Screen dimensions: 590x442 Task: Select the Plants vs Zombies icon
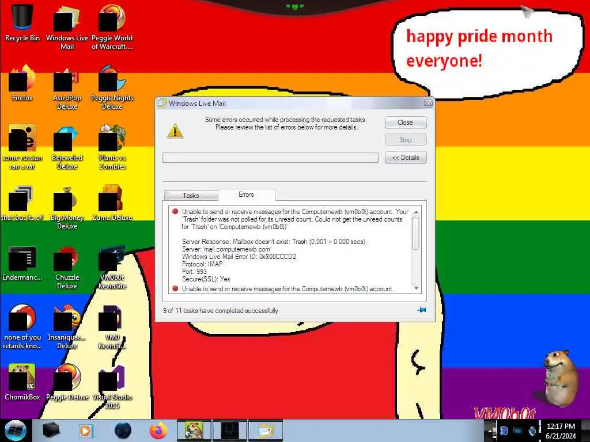[x=112, y=147]
